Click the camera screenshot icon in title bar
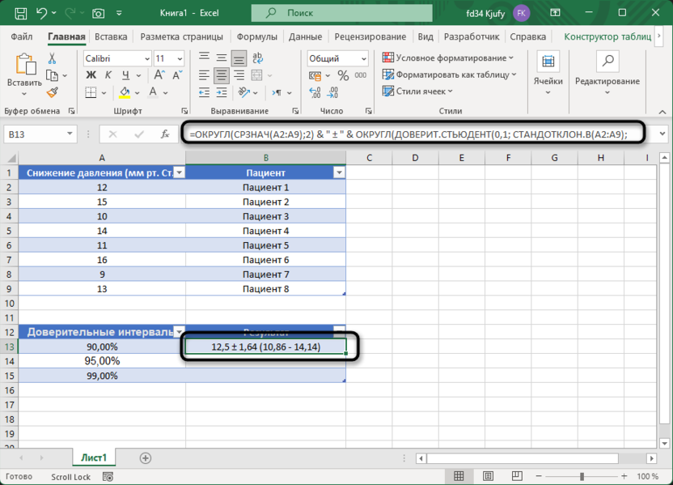This screenshot has width=673, height=485. point(99,13)
